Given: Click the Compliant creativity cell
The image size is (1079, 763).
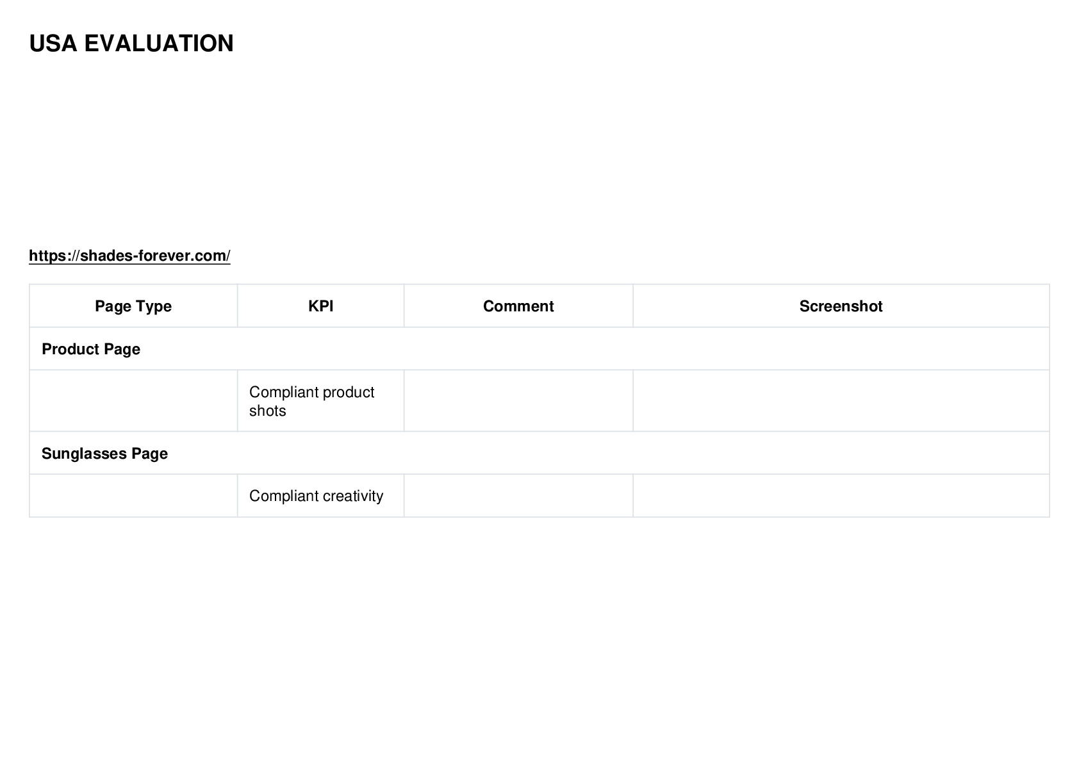Looking at the screenshot, I should [320, 496].
